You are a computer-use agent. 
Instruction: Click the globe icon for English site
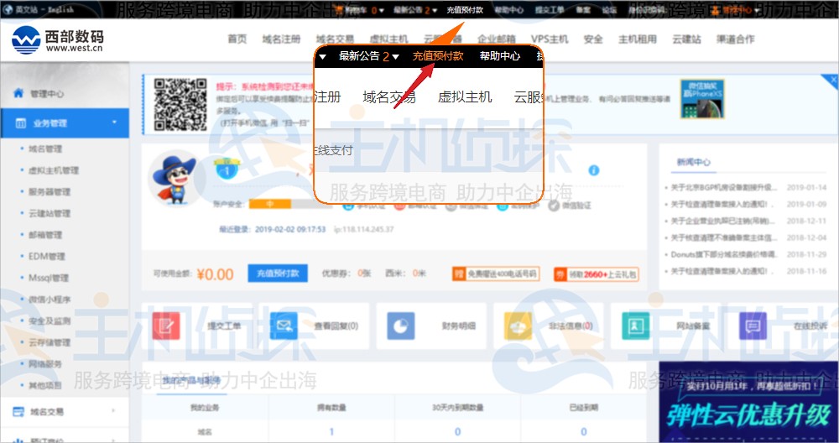8,9
